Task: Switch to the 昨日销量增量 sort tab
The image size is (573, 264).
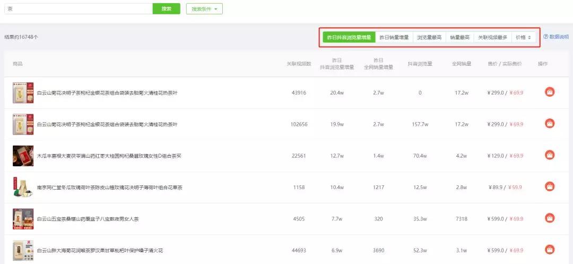Action: coord(394,37)
